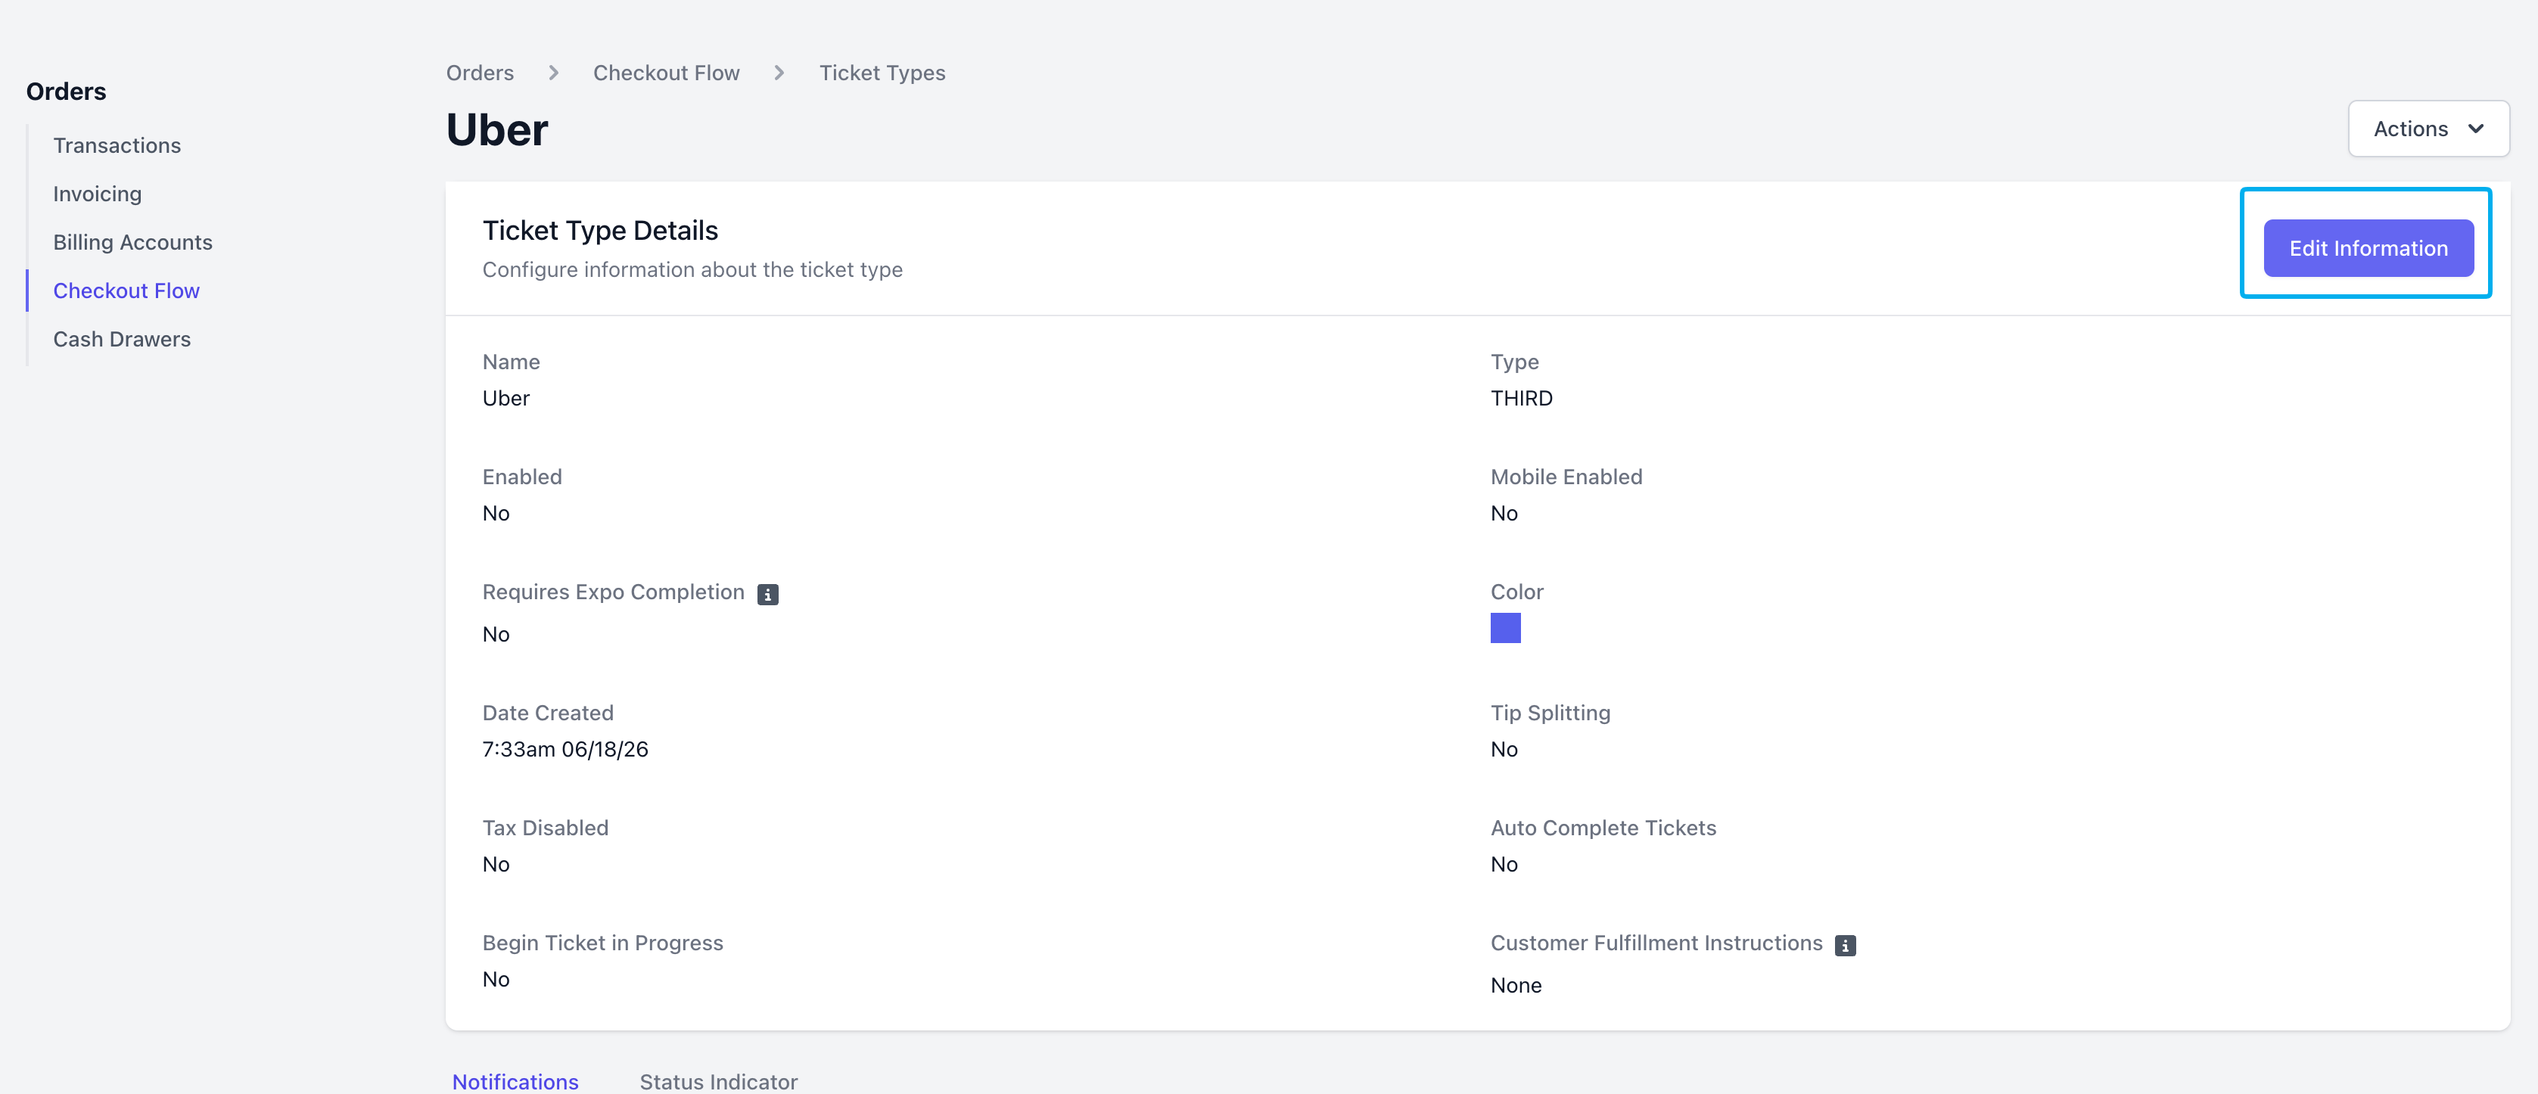The height and width of the screenshot is (1094, 2538).
Task: Click the Checkout Flow breadcrumb link
Action: [666, 73]
